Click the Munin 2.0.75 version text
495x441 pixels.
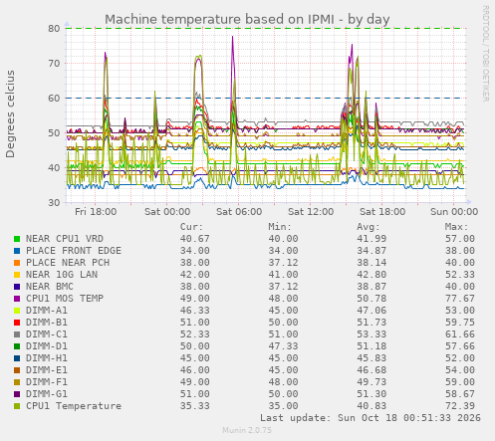247,430
